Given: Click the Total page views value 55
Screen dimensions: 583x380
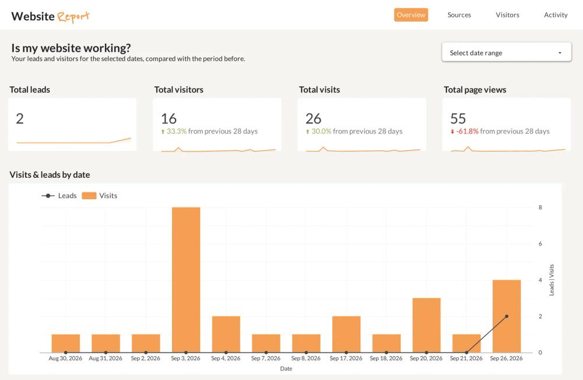Looking at the screenshot, I should pos(458,119).
